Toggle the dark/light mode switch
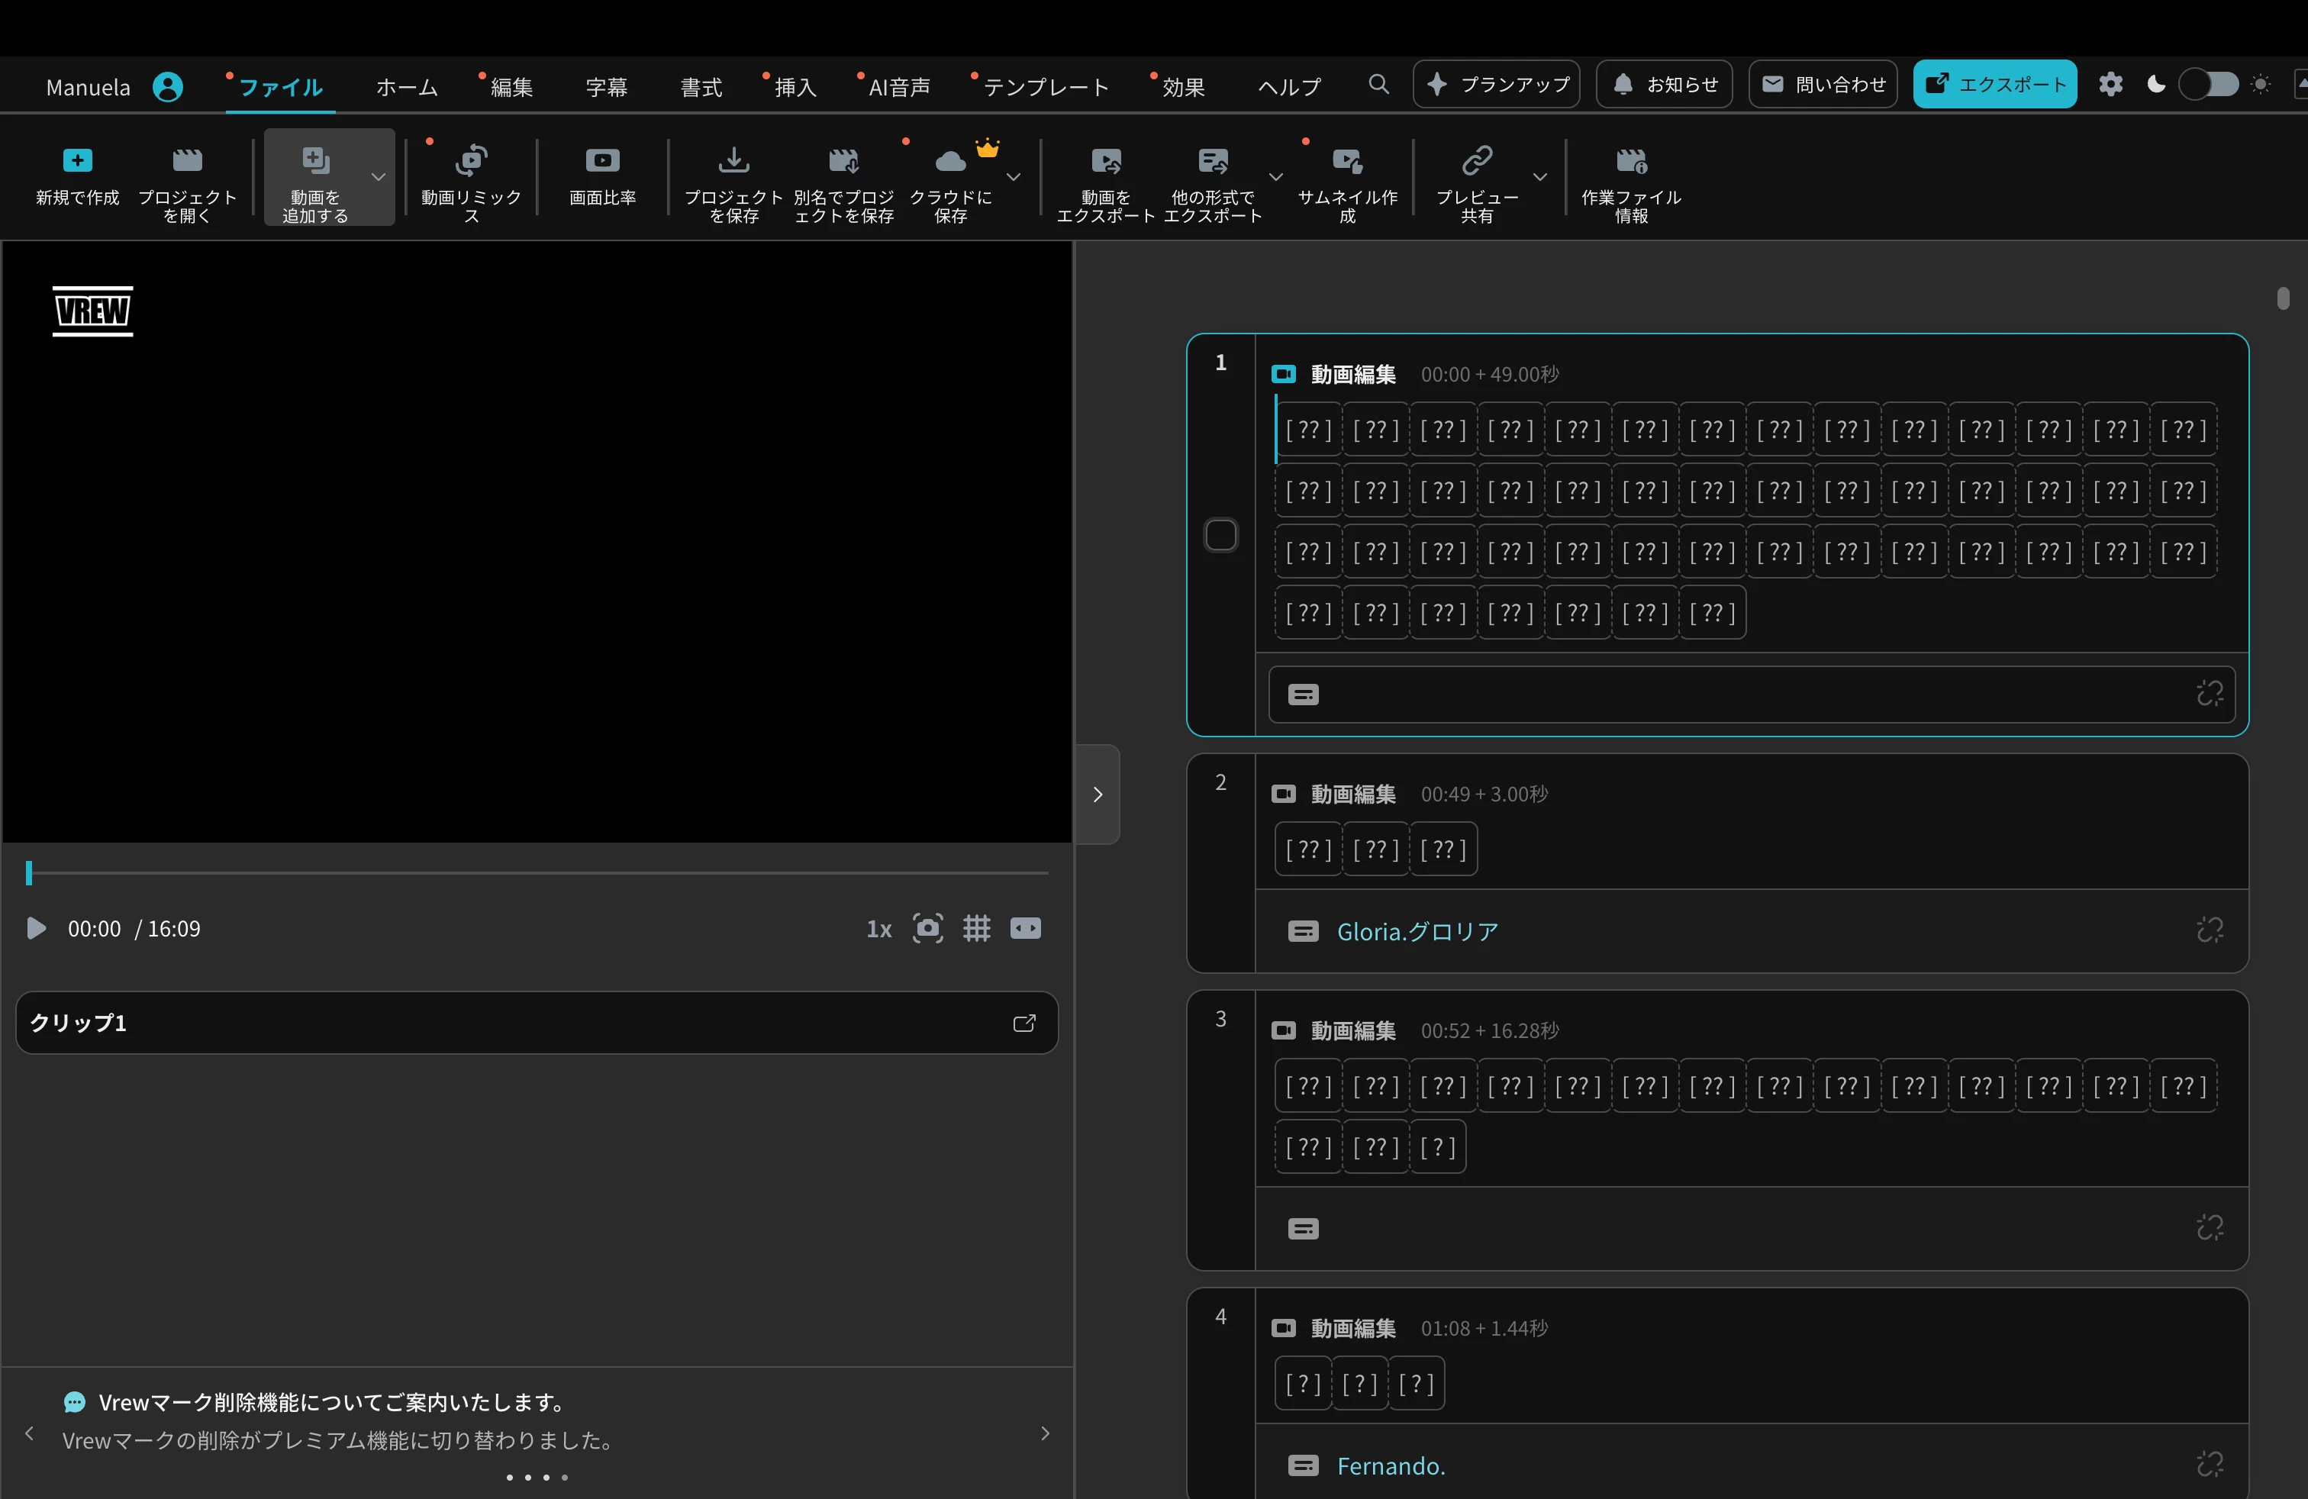This screenshot has width=2308, height=1499. [x=2208, y=85]
